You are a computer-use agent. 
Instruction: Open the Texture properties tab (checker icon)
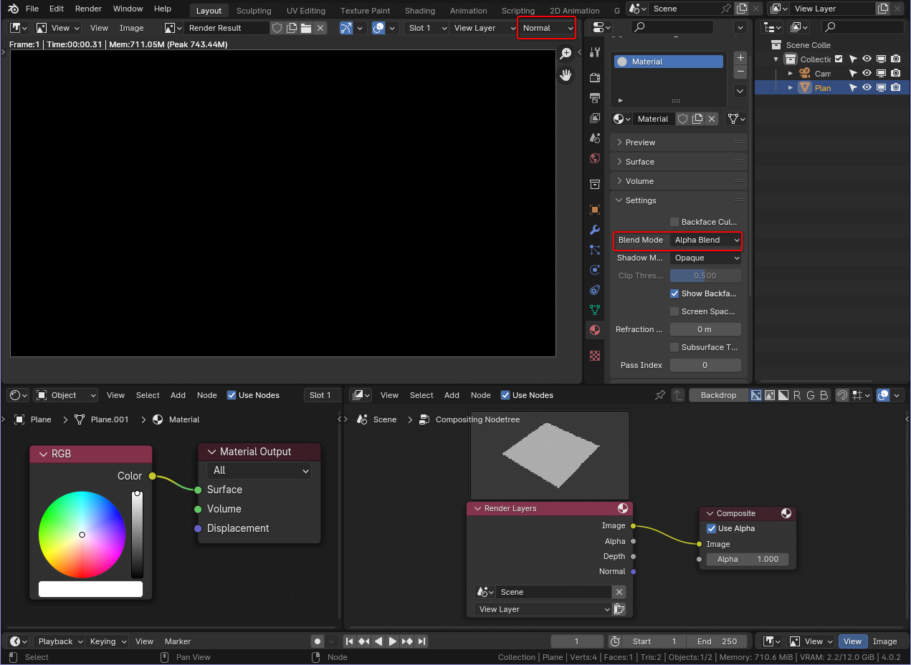pos(594,356)
